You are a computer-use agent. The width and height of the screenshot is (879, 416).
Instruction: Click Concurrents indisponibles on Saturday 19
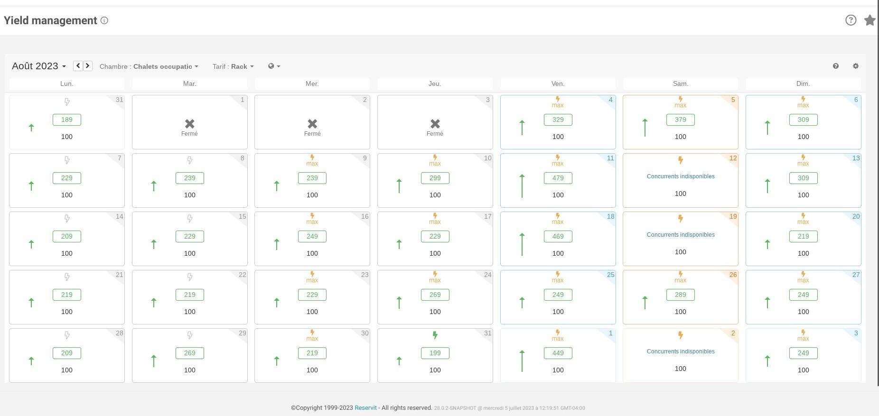681,234
